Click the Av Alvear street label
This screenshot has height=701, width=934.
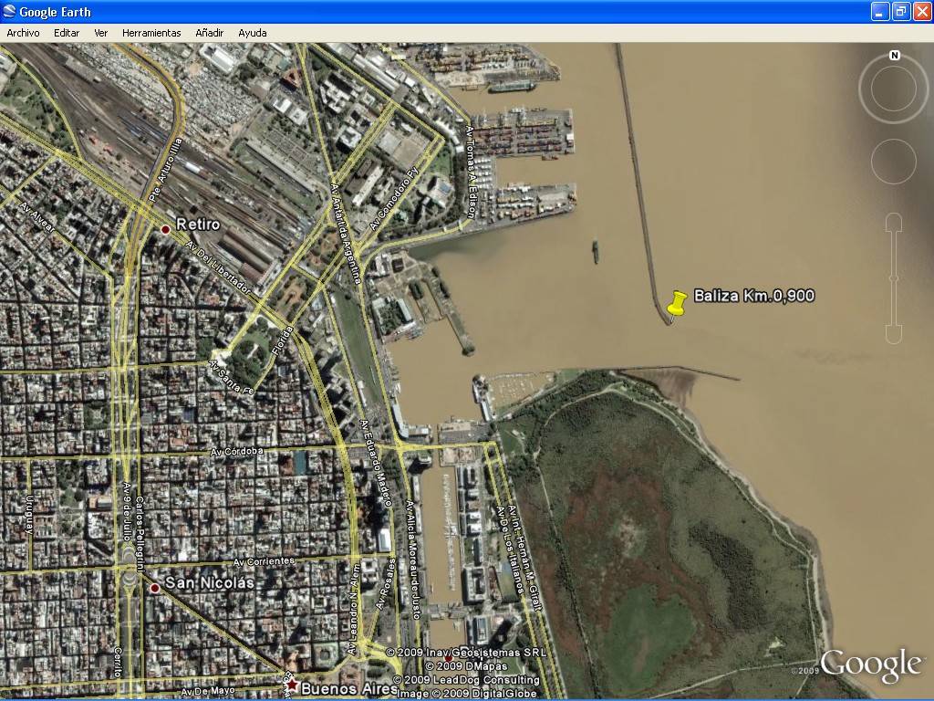point(36,217)
